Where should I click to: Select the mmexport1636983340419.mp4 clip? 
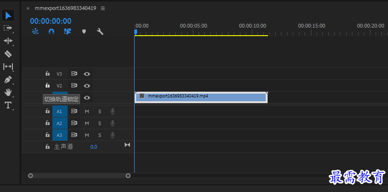201,97
